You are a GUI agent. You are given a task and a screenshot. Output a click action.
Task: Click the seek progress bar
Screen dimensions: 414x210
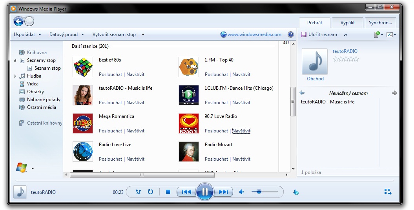click(204, 181)
